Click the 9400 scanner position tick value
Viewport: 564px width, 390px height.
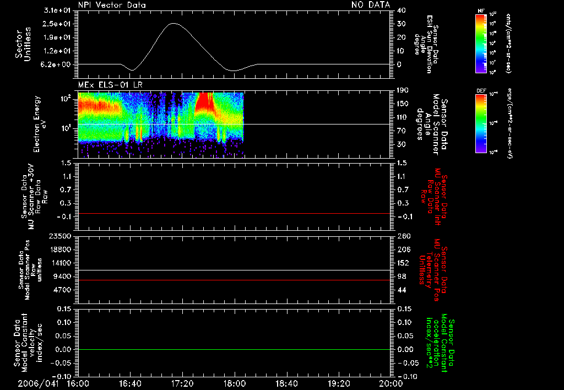click(x=62, y=277)
